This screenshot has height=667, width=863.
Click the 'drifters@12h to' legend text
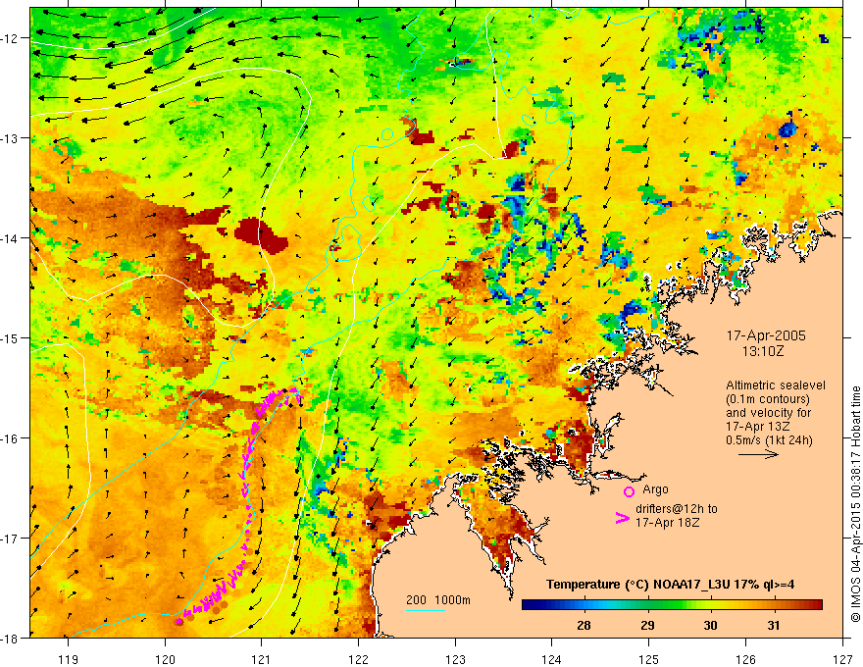(x=677, y=508)
